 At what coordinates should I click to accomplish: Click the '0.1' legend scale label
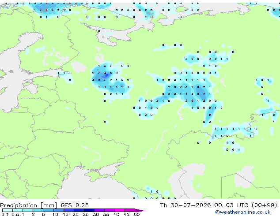pos(5,214)
